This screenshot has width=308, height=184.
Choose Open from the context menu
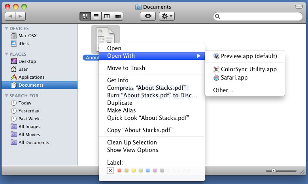coord(152,48)
